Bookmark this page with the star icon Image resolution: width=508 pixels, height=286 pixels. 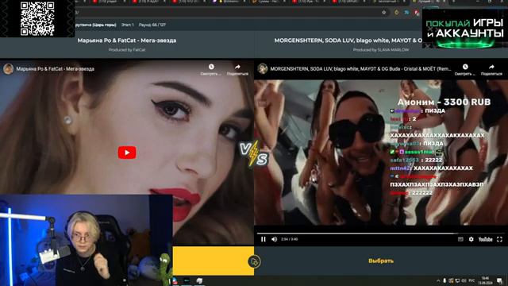[384, 13]
